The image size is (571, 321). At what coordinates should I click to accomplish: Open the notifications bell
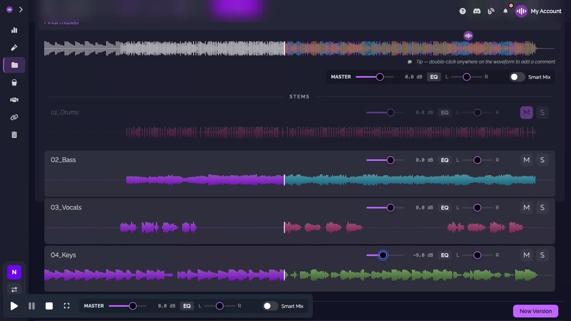tap(505, 11)
